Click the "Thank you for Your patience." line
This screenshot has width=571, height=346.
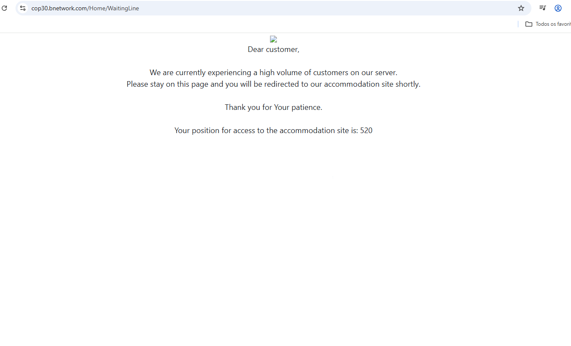[x=273, y=107]
